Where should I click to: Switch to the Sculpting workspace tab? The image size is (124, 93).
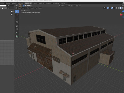14,3
